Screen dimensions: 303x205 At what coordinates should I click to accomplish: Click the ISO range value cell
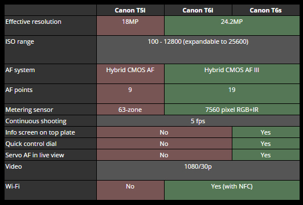click(x=198, y=50)
